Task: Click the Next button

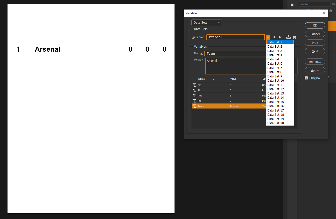Action: click(315, 51)
